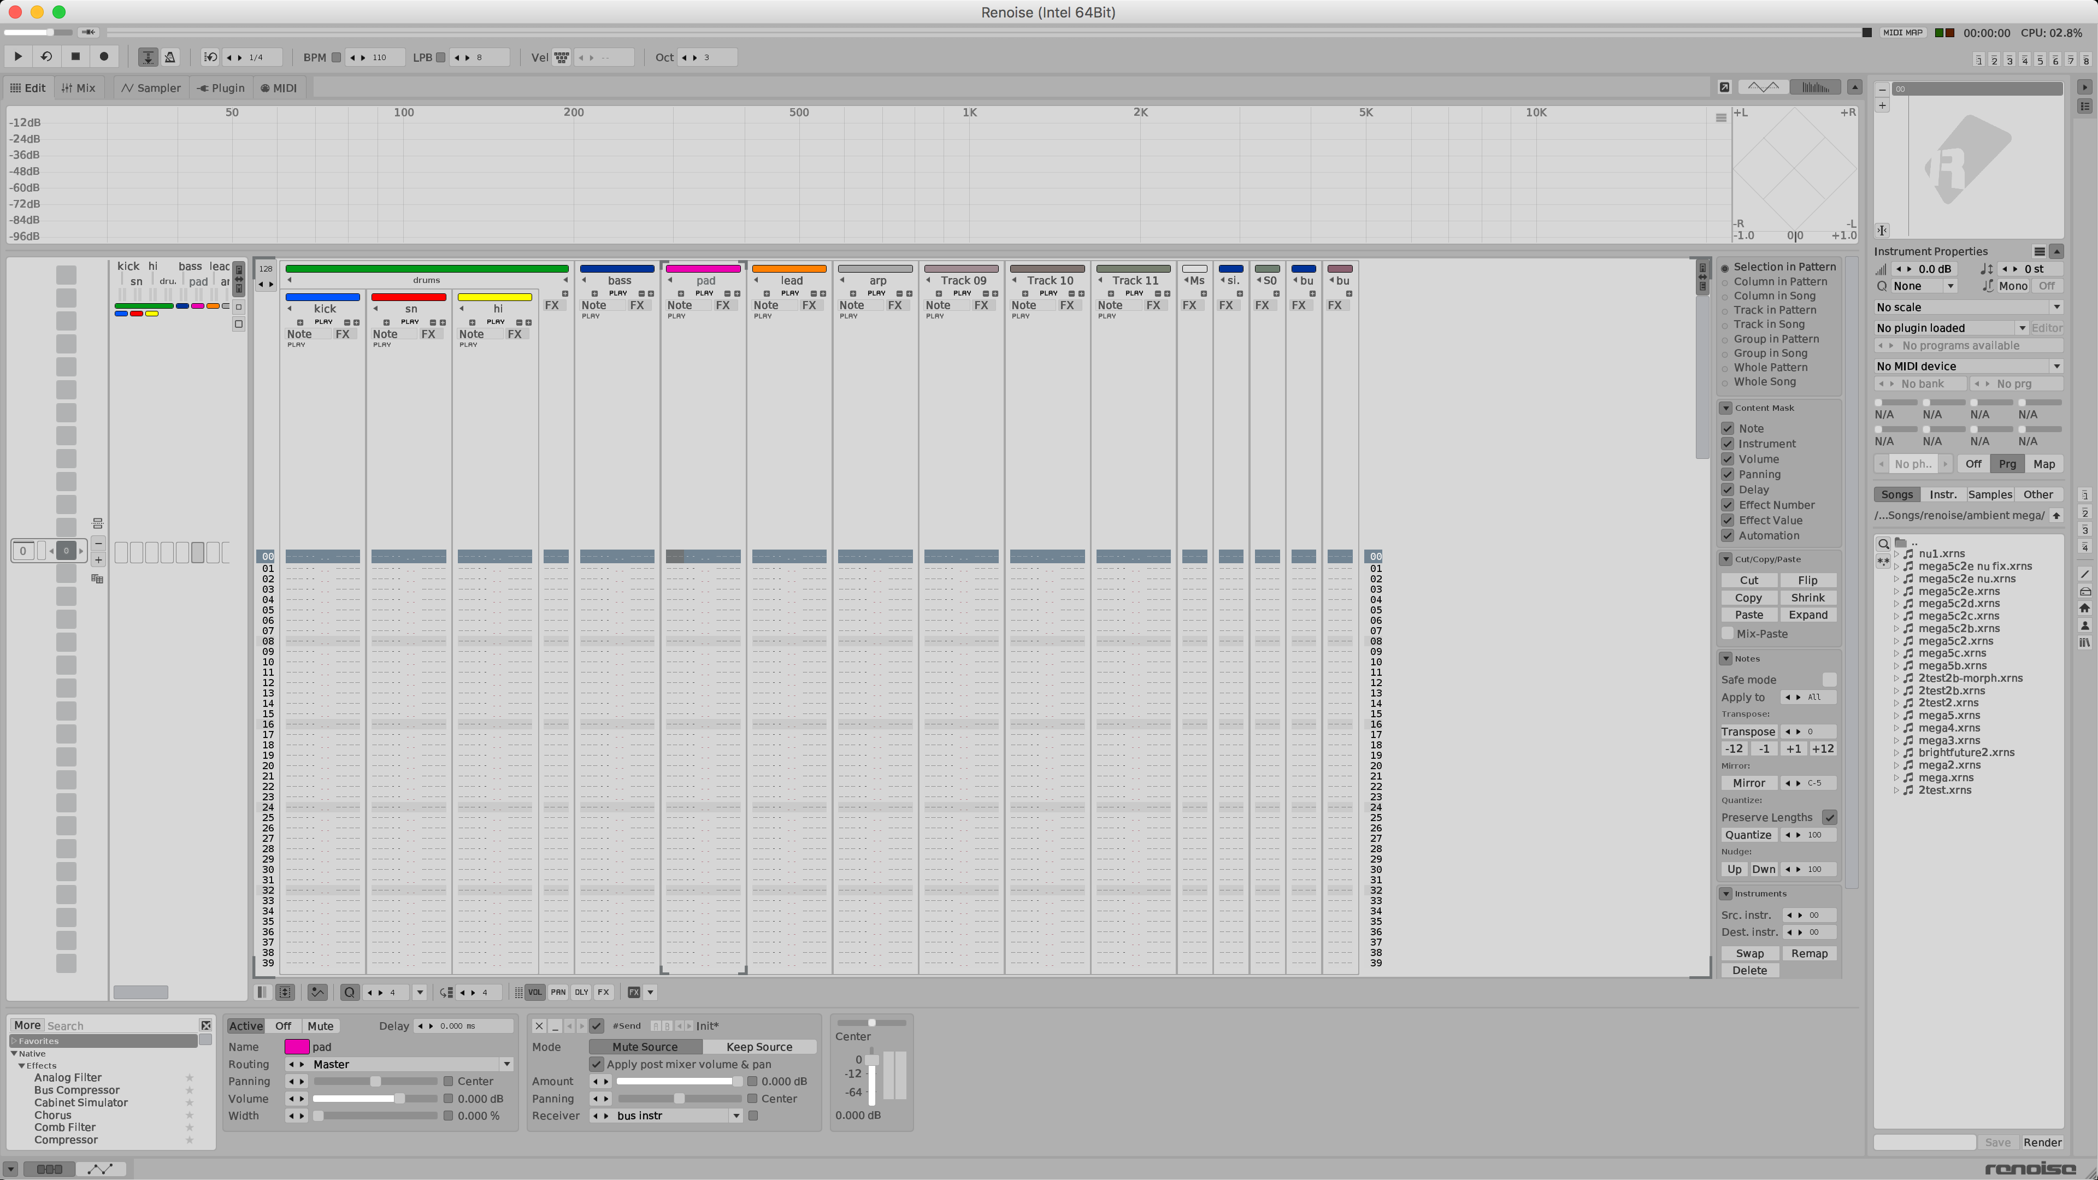Click the Swap instruments button

pos(1749,954)
